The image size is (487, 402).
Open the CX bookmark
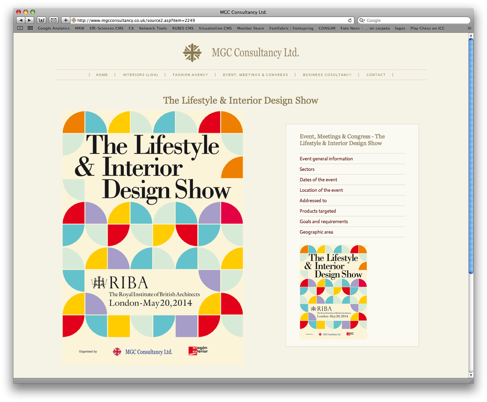coord(131,28)
